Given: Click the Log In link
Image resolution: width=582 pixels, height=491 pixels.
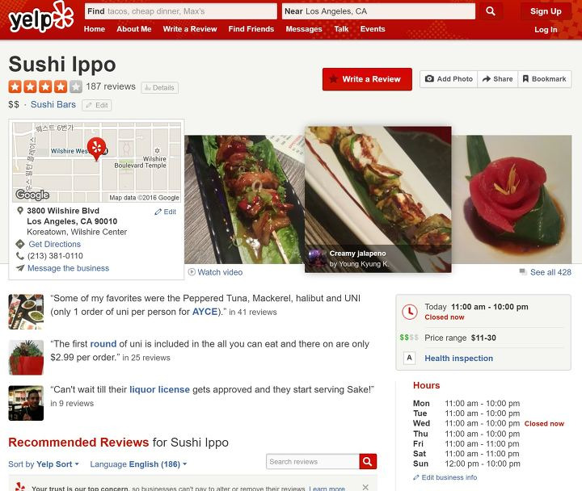Looking at the screenshot, I should tap(546, 30).
